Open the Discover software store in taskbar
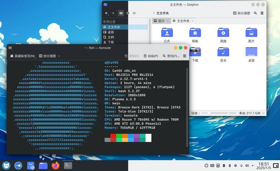 [31, 166]
